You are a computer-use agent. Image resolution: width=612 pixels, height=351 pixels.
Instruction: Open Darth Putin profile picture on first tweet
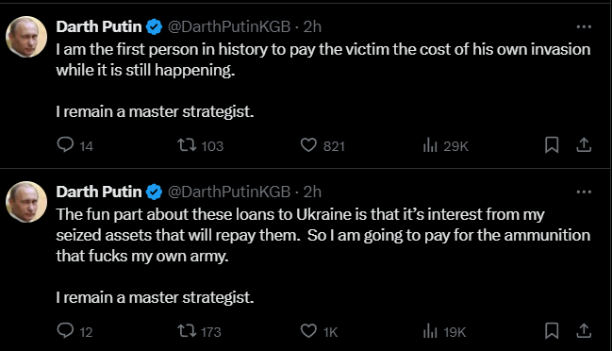[x=26, y=37]
